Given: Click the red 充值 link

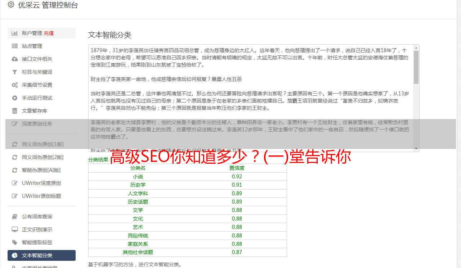Looking at the screenshot, I should coord(49,33).
